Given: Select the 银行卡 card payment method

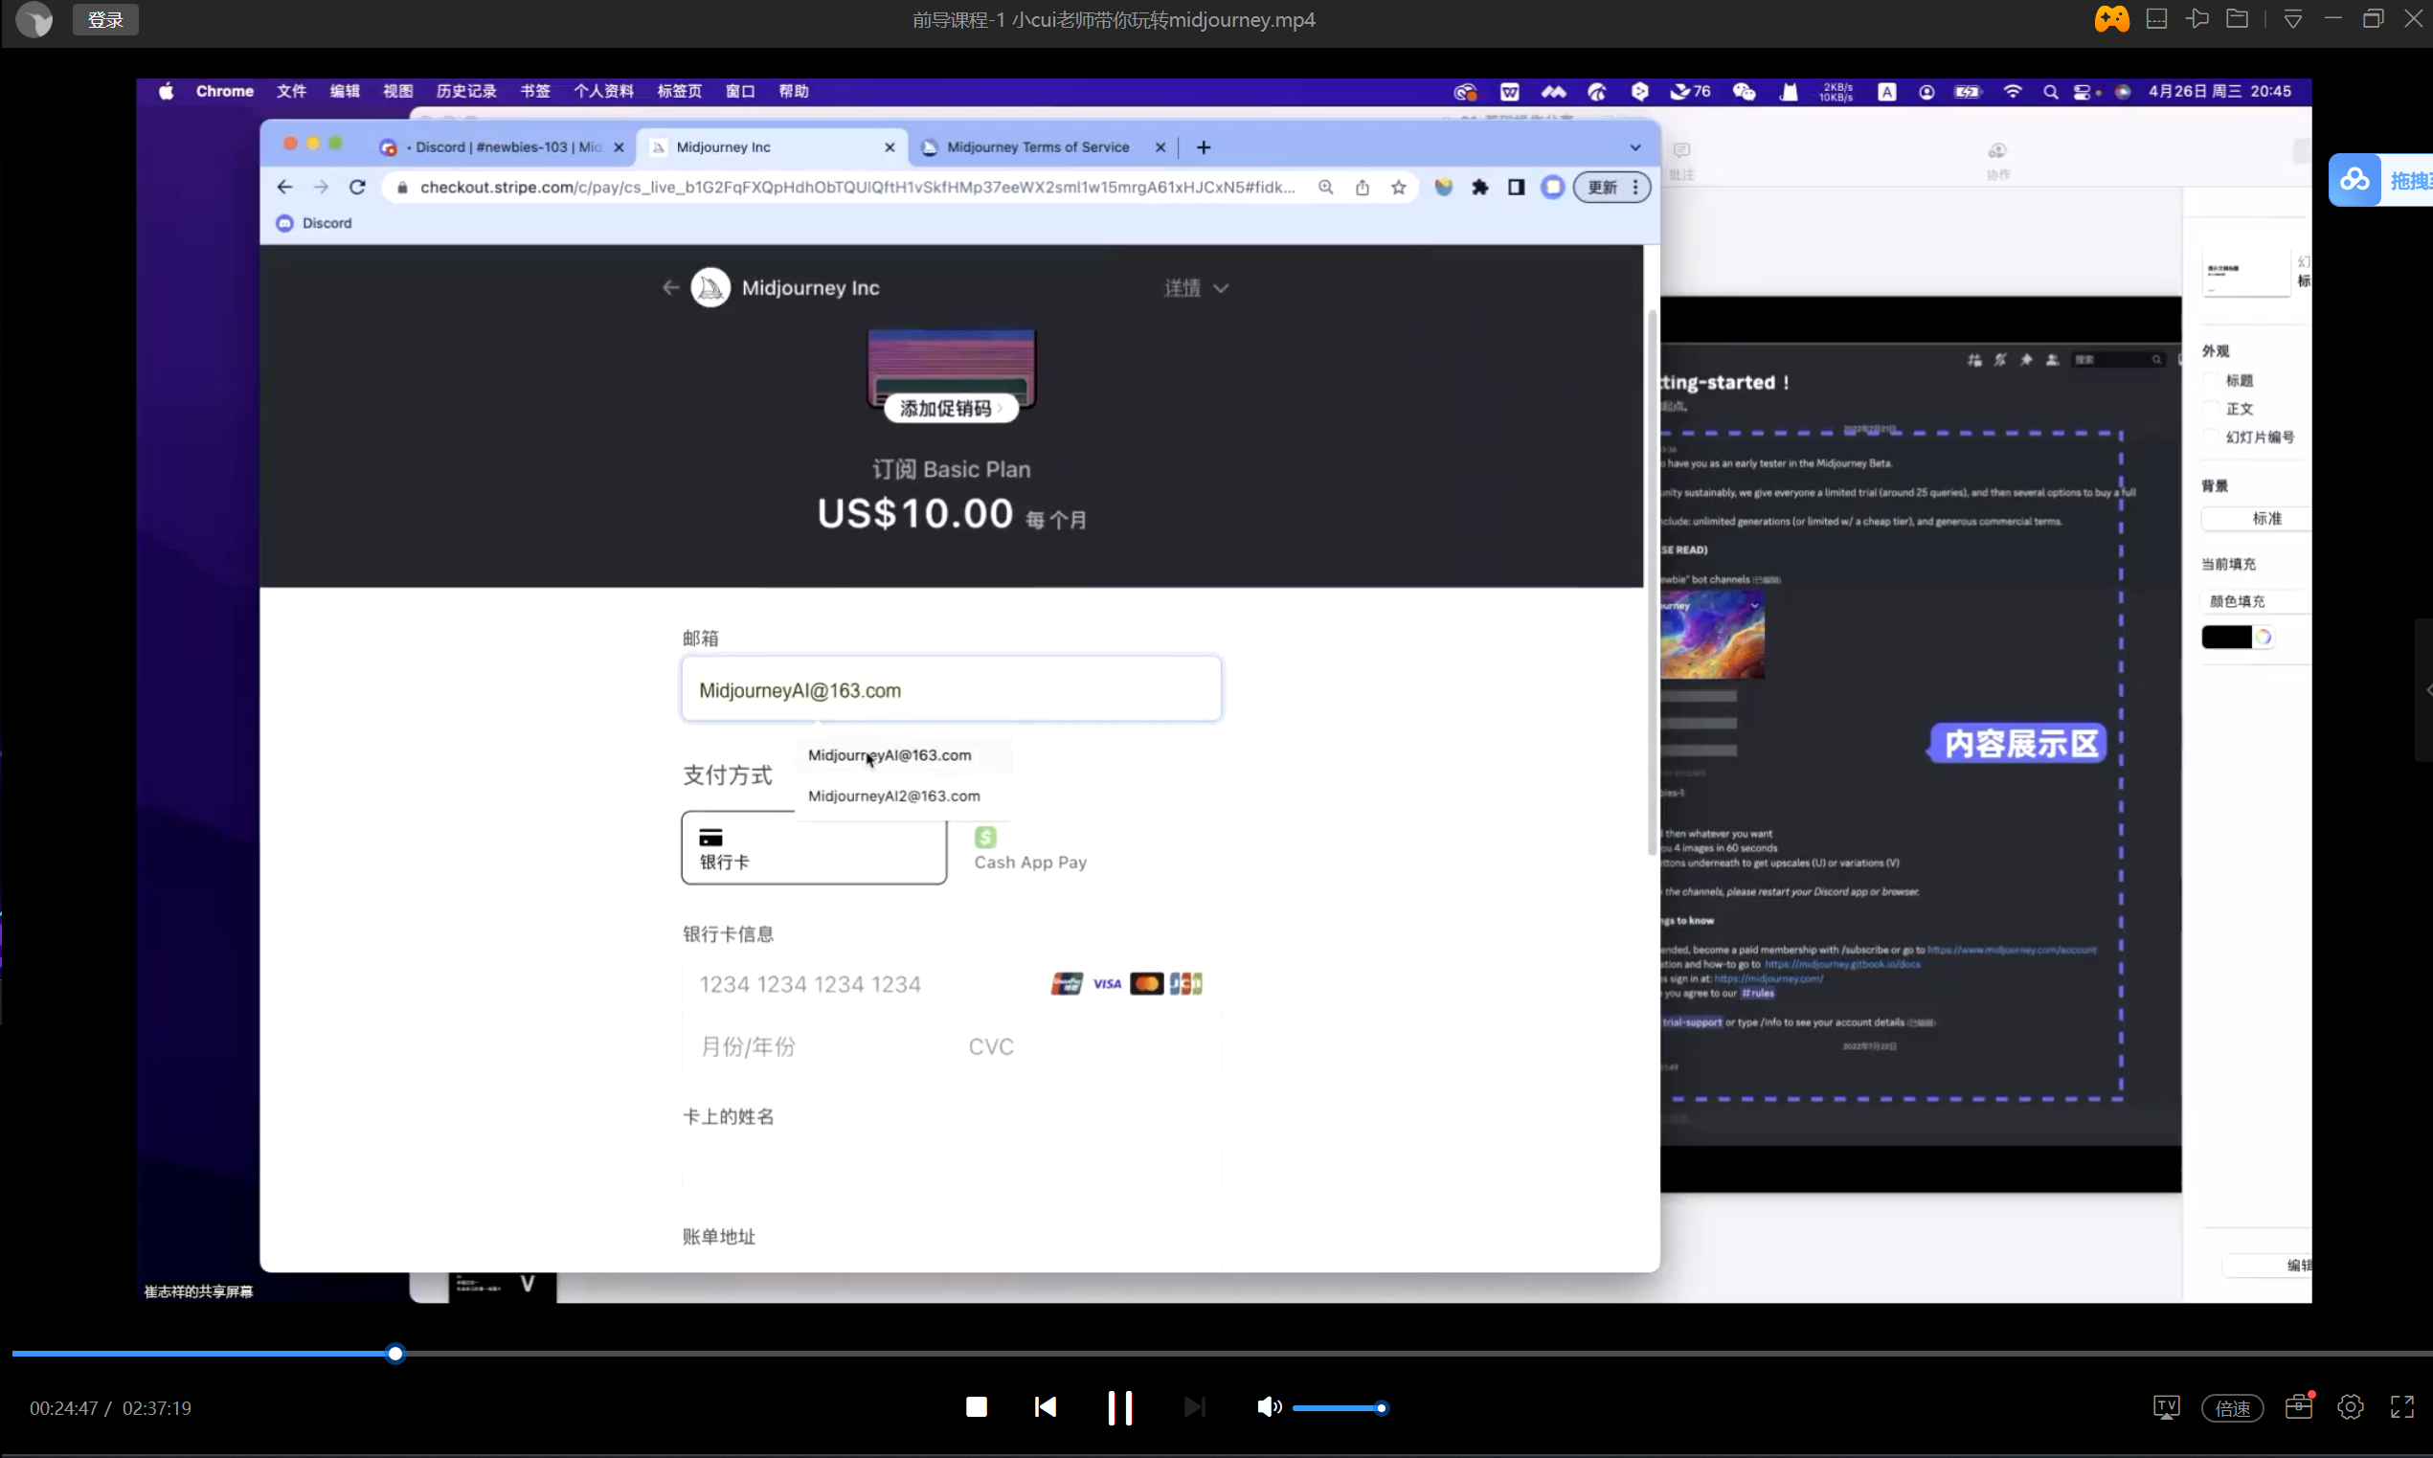Looking at the screenshot, I should click(x=814, y=848).
